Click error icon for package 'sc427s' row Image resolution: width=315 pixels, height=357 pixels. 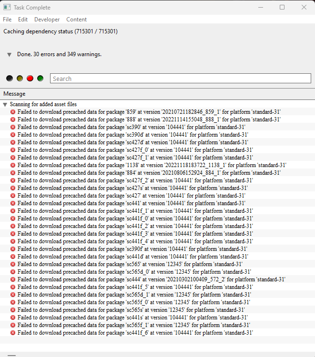(13, 188)
